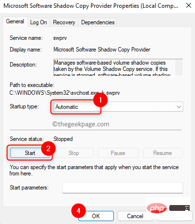Click the disabled Resume button
Screen dimensions: 195x224
tap(162, 153)
